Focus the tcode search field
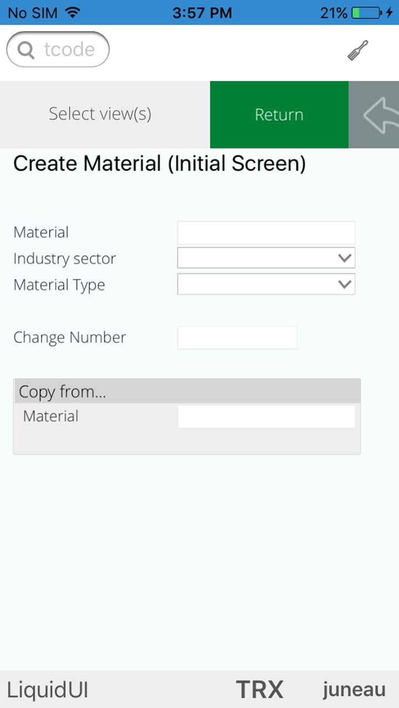 point(66,50)
